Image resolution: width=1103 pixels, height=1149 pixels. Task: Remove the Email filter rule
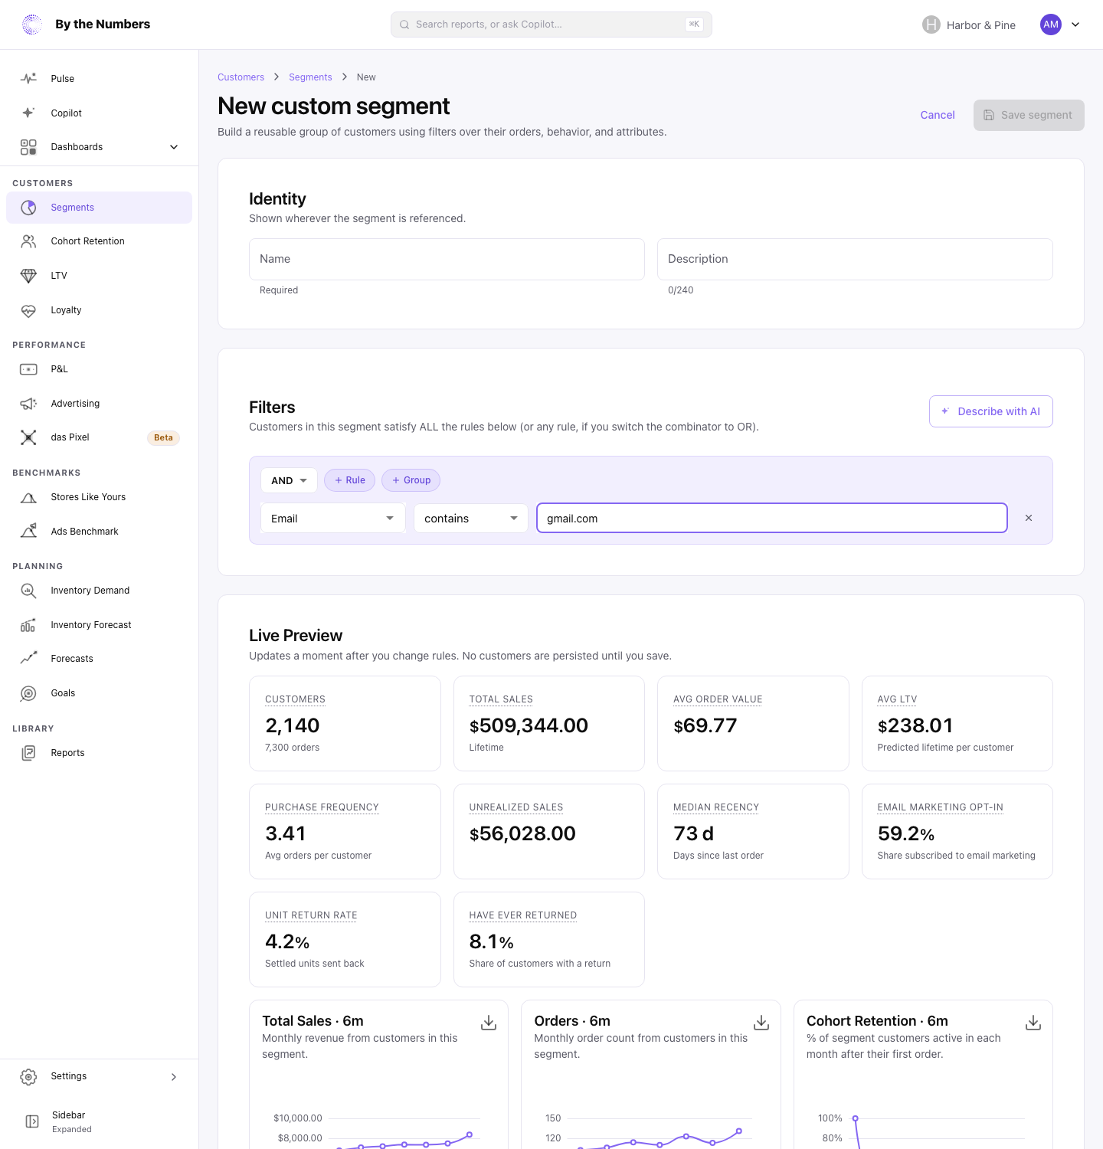[x=1029, y=518]
